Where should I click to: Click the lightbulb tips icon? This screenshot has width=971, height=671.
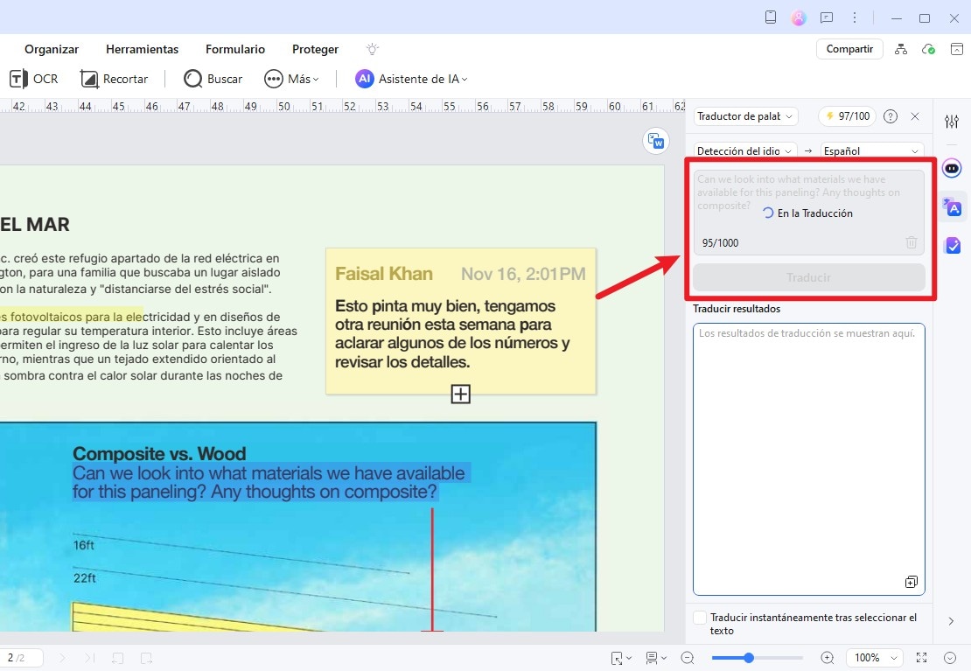click(x=372, y=49)
